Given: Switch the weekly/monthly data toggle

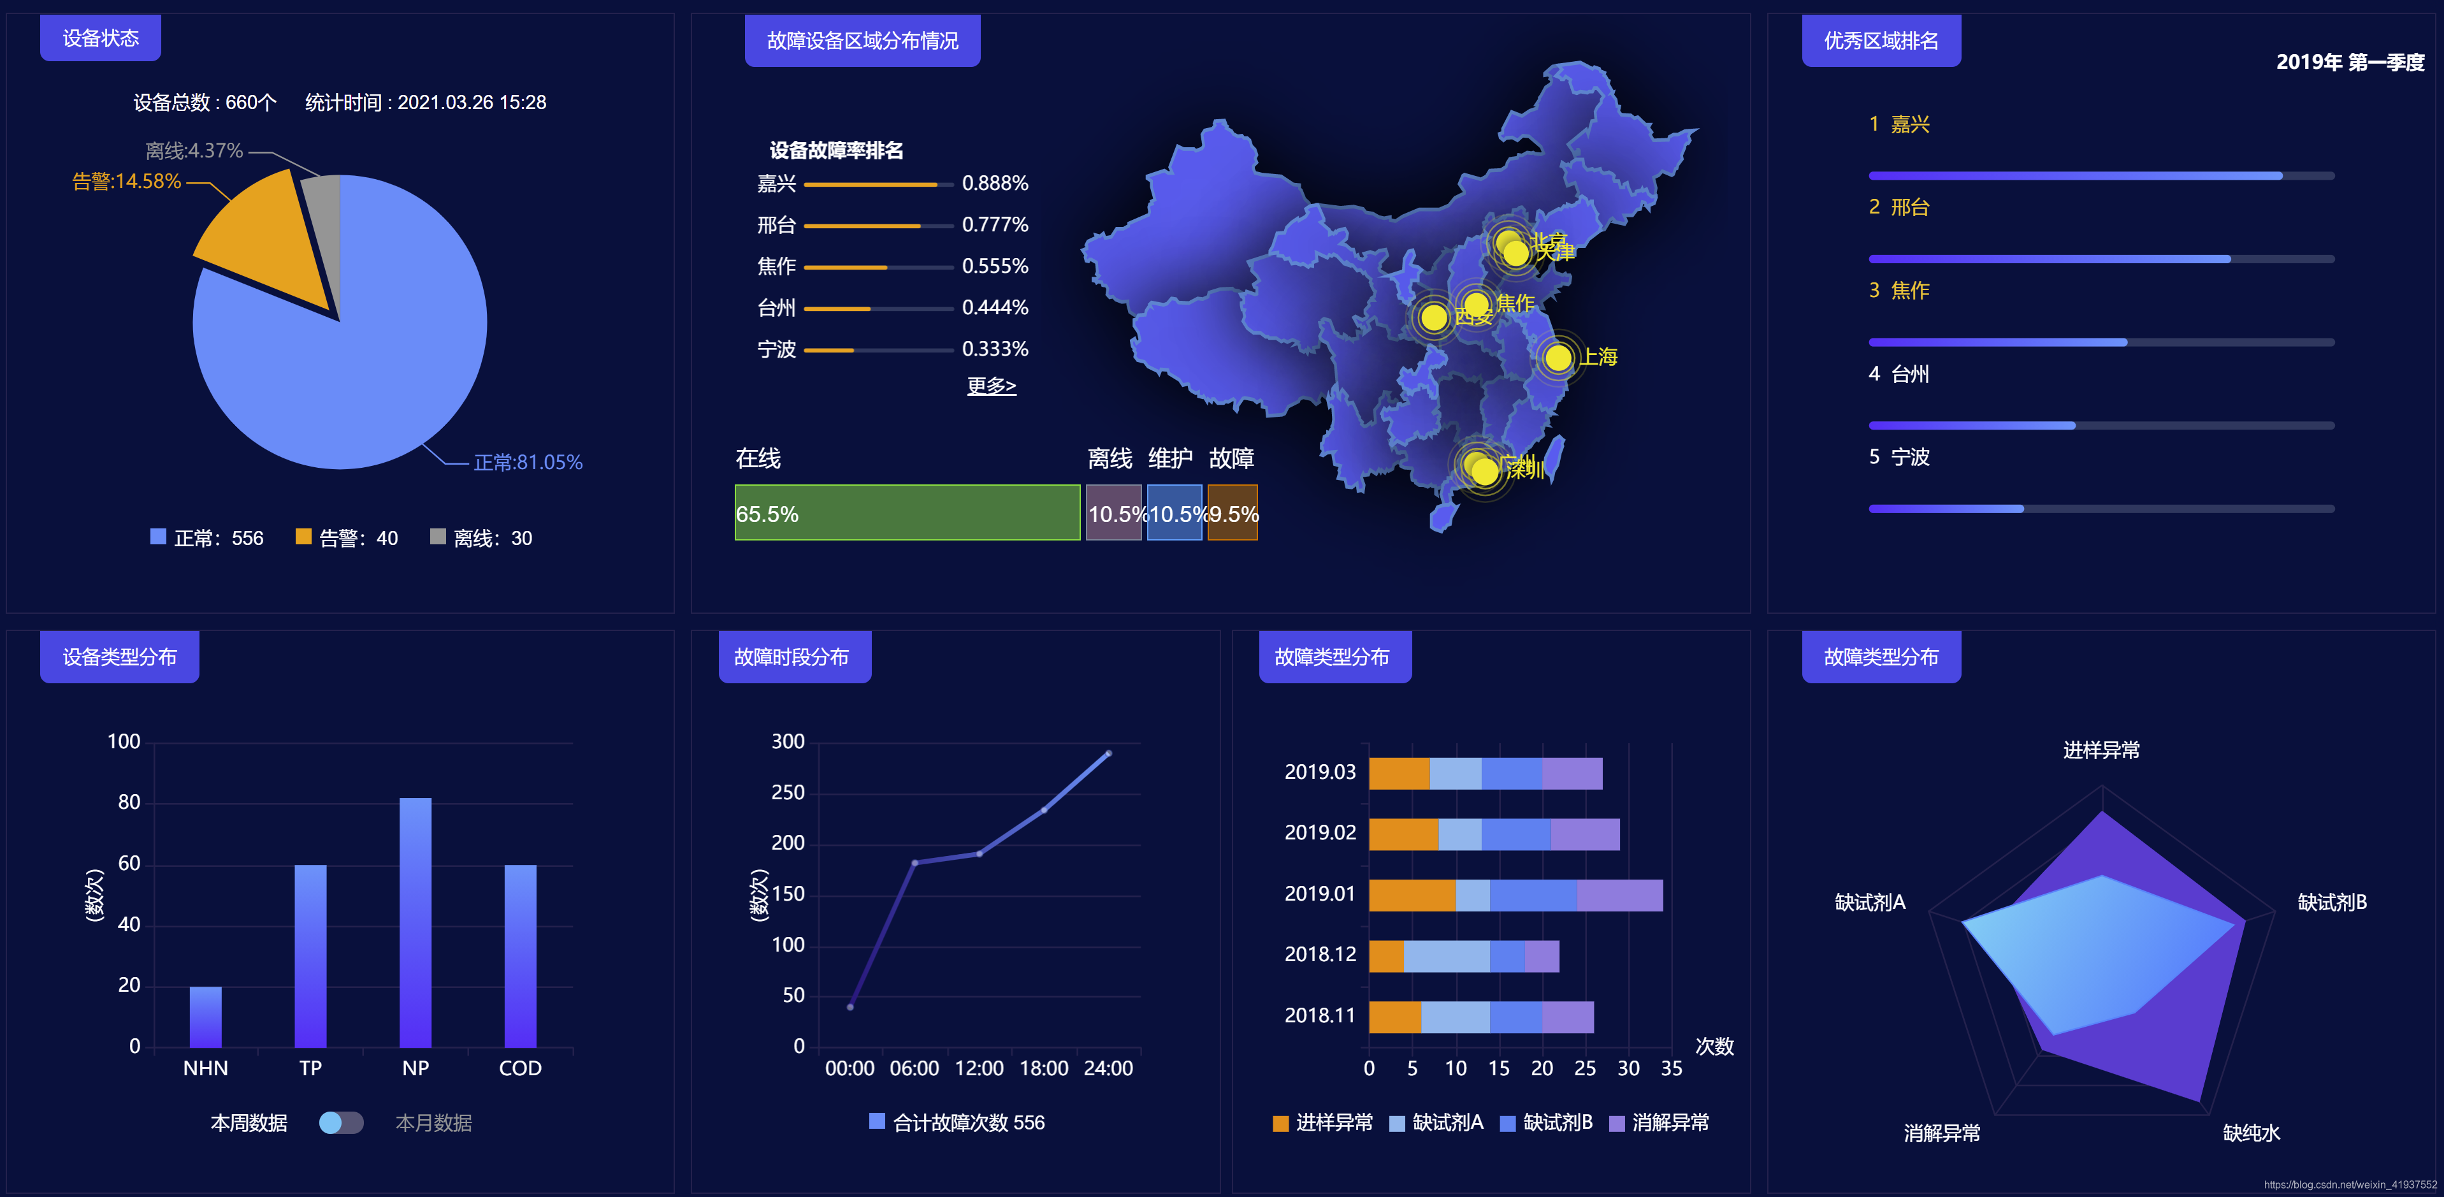Looking at the screenshot, I should coord(340,1123).
